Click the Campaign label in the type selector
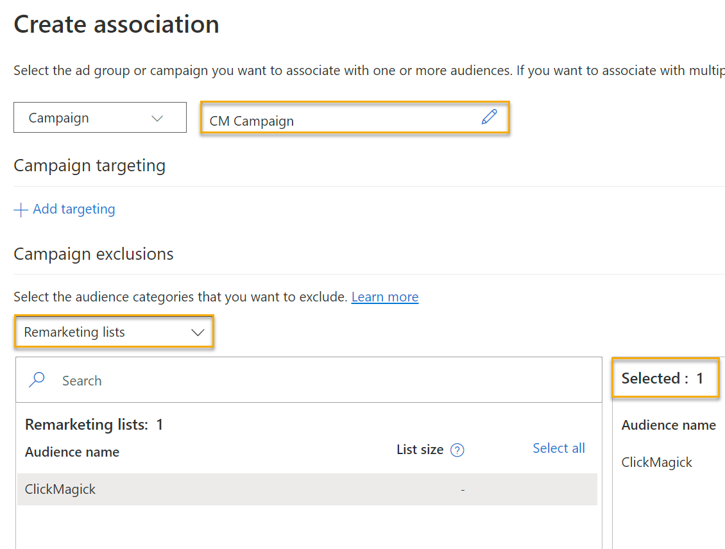 (x=59, y=119)
